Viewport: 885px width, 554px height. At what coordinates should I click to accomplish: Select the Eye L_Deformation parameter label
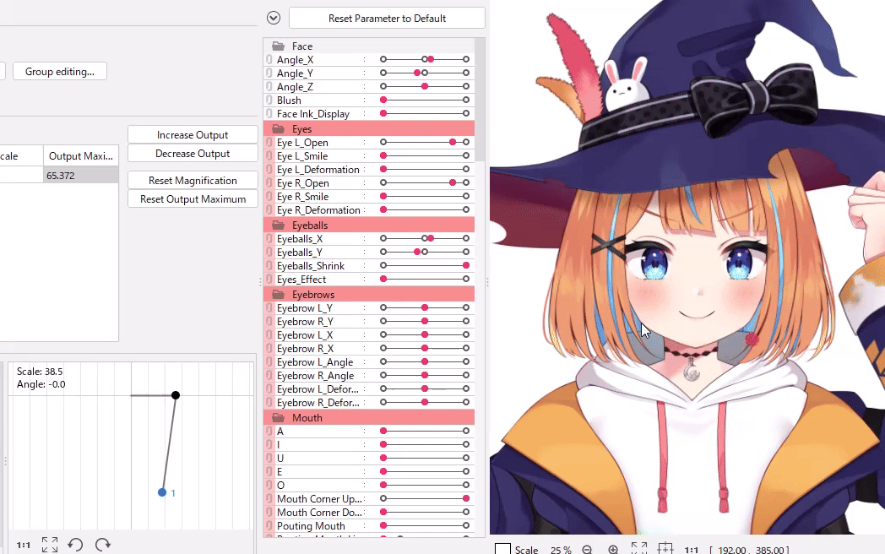click(318, 170)
